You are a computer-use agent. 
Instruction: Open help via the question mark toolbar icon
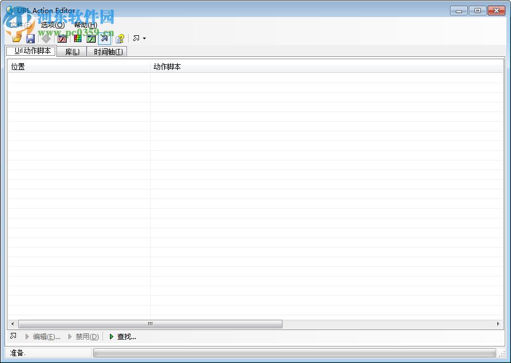click(x=119, y=38)
